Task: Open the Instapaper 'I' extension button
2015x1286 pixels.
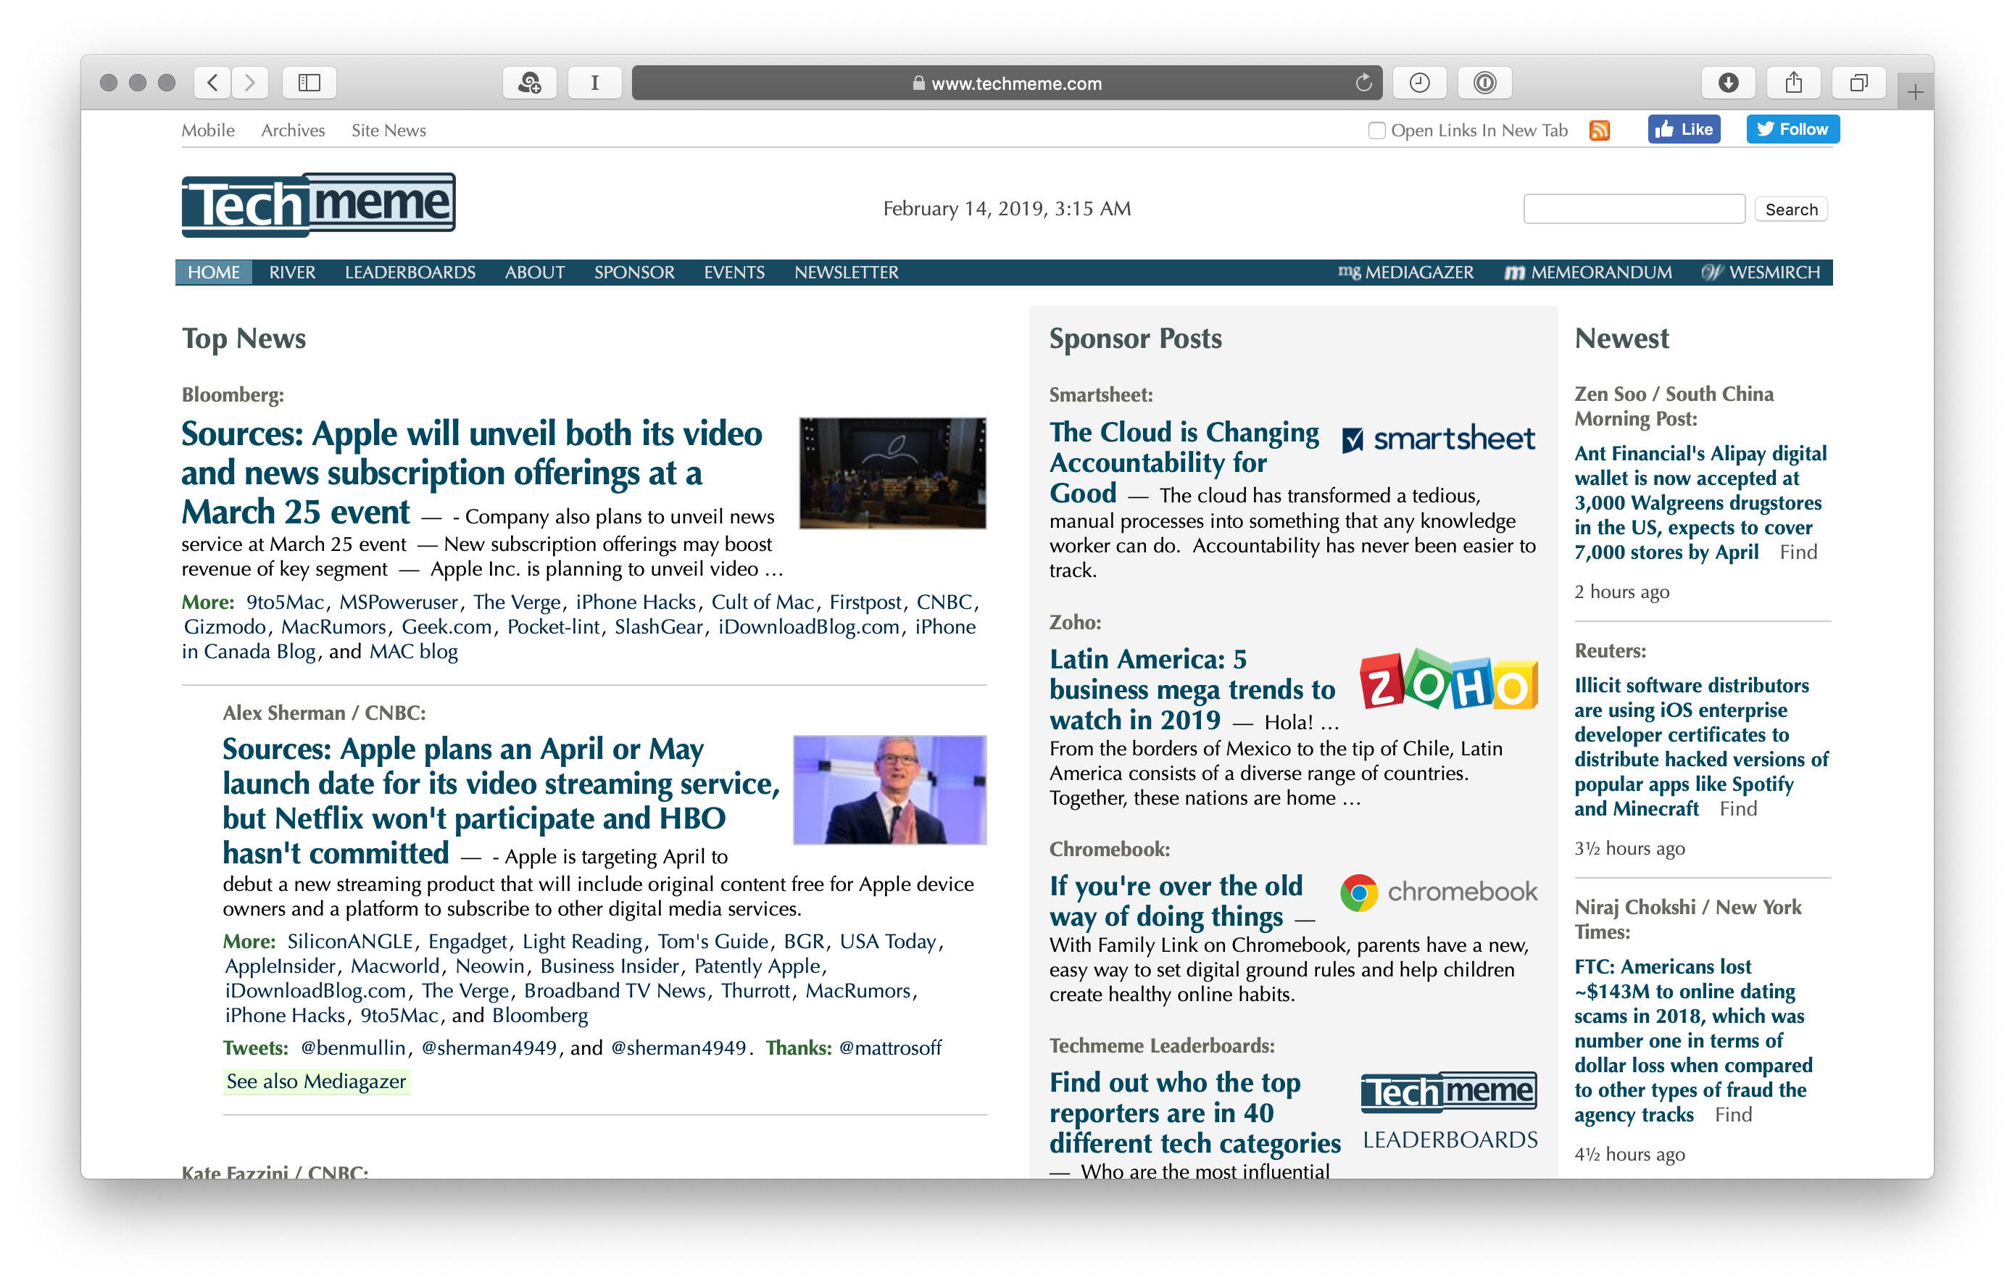Action: pos(594,82)
